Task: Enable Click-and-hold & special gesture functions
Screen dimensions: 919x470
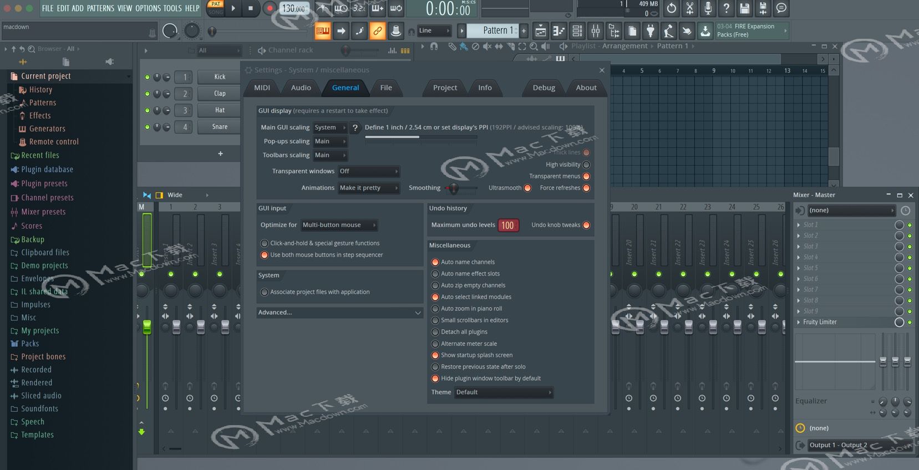Action: 265,243
